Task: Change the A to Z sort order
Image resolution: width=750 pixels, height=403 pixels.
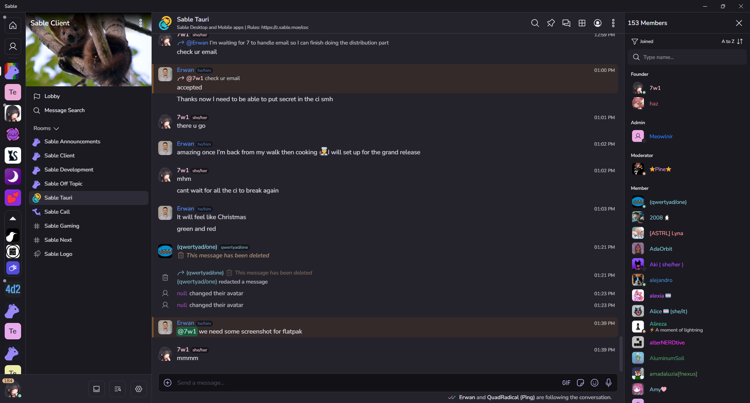Action: pyautogui.click(x=732, y=41)
